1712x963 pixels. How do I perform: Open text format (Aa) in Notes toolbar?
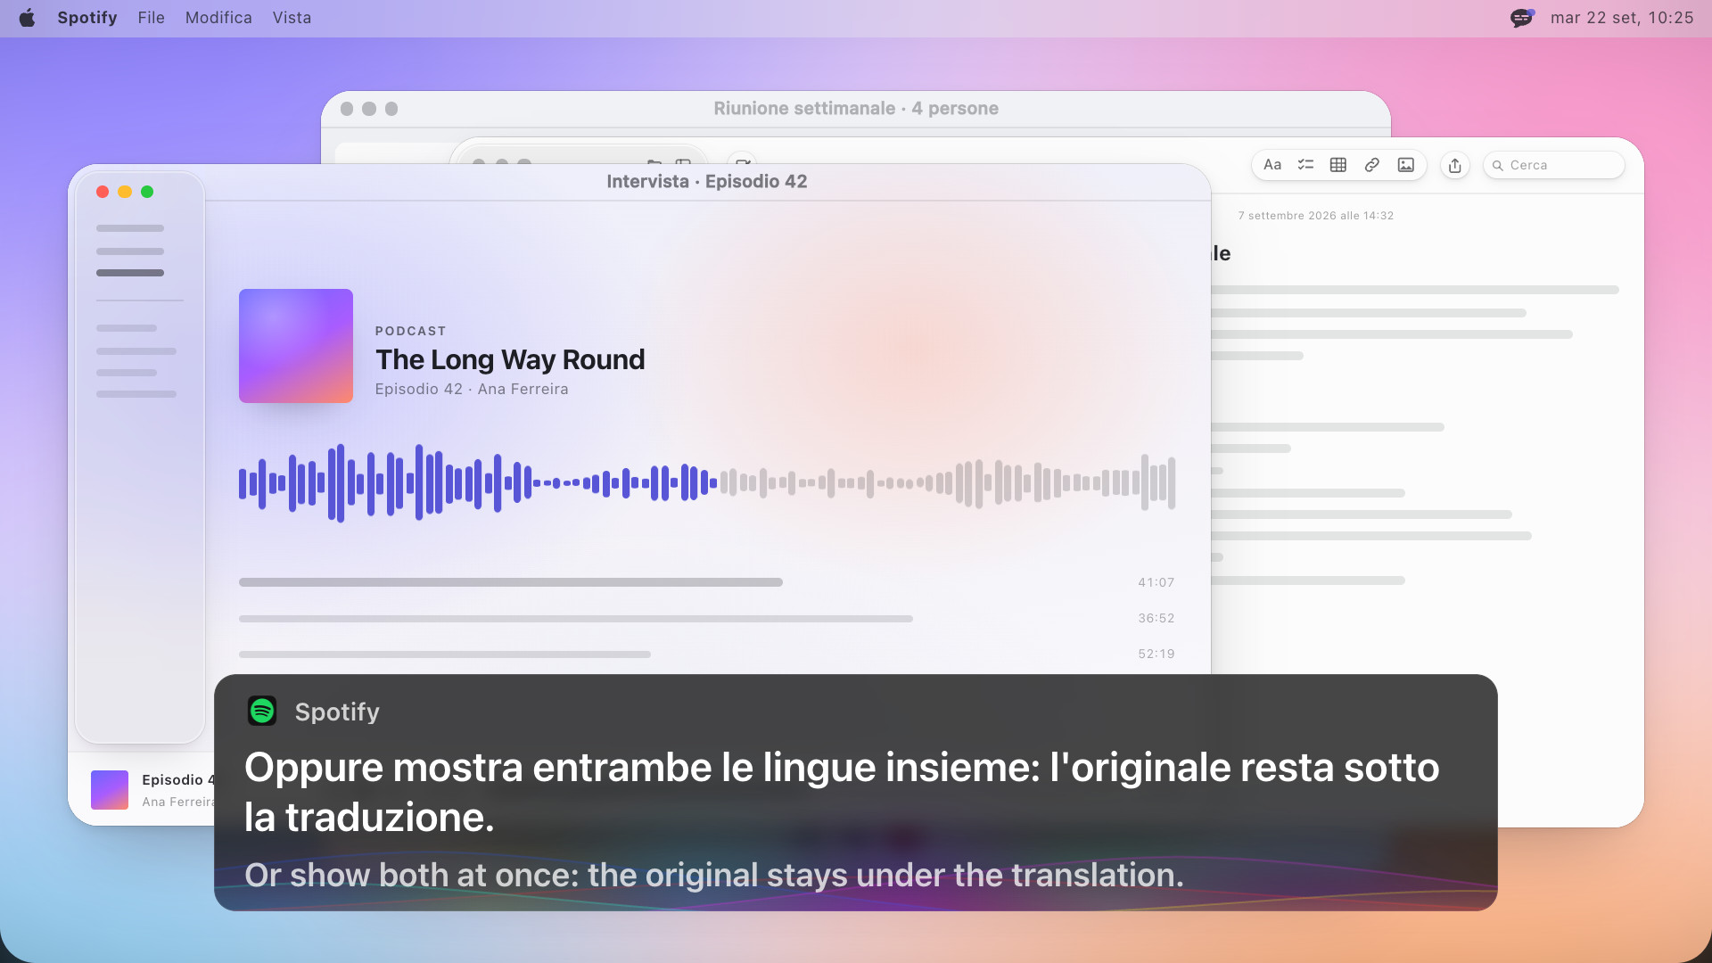(x=1272, y=165)
